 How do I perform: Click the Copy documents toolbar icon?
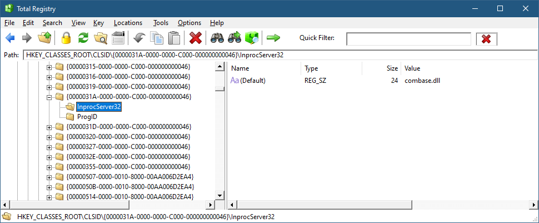pyautogui.click(x=157, y=38)
